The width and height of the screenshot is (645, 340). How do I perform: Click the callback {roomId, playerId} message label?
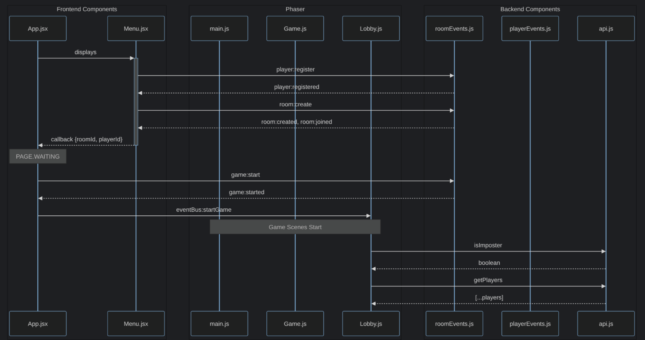click(x=87, y=139)
